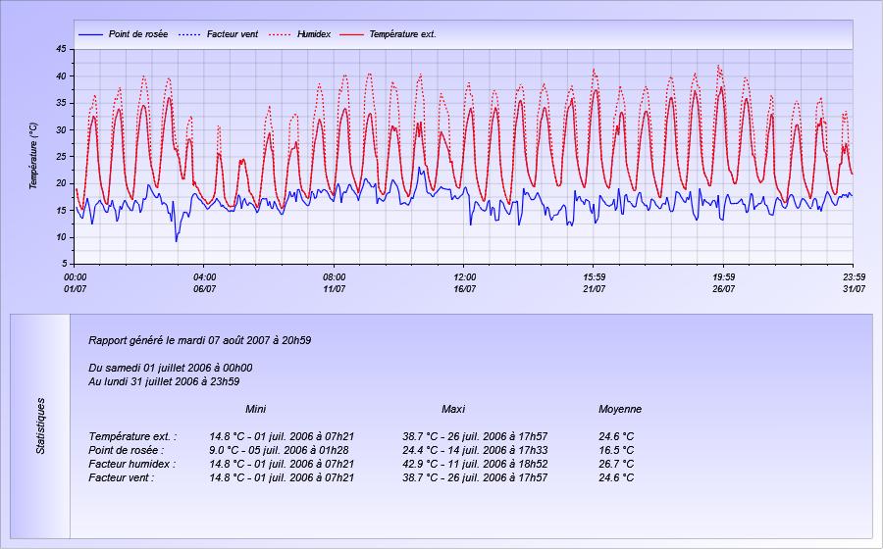Click the dotted blue Facteur vent legend line
The width and height of the screenshot is (883, 549).
pyautogui.click(x=189, y=35)
